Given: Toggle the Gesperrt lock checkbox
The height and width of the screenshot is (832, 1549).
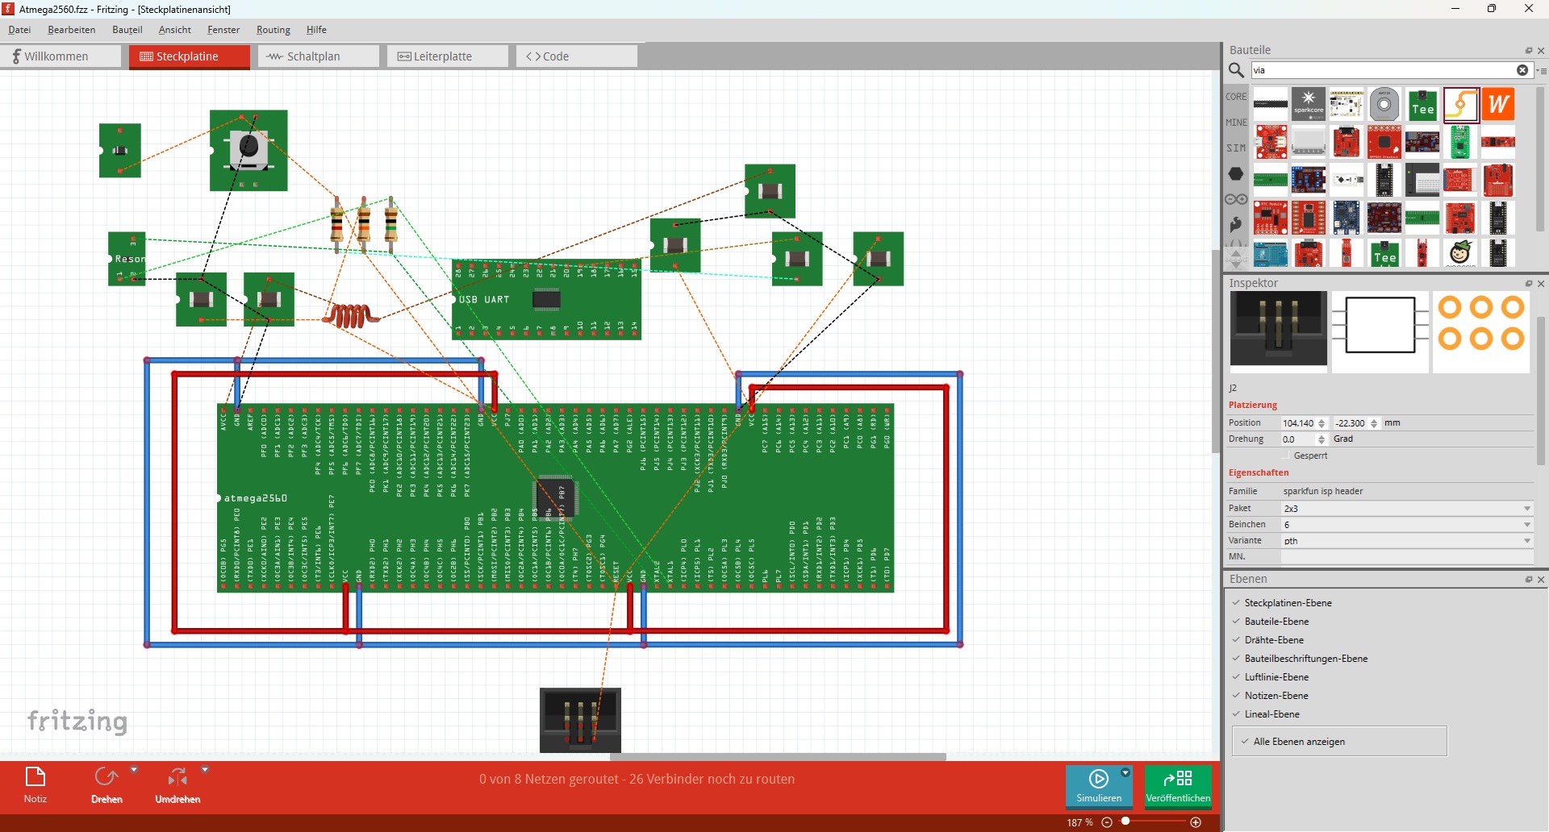Looking at the screenshot, I should pyautogui.click(x=1286, y=456).
